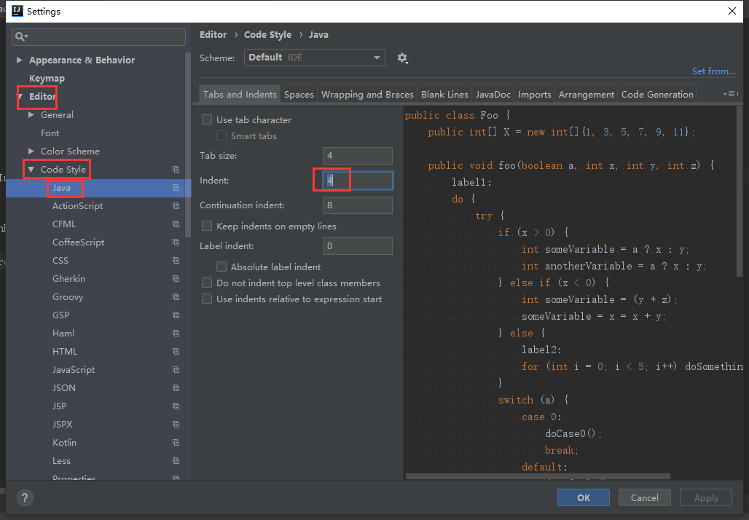
Task: Switch to the Spaces tab
Action: point(299,95)
